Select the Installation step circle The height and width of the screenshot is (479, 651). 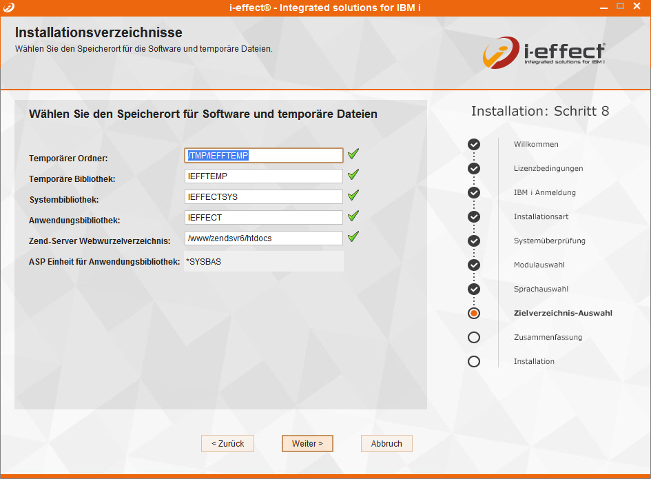(474, 361)
